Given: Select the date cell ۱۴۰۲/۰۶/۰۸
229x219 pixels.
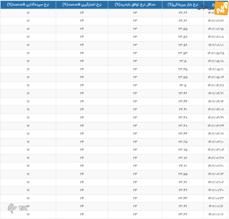Looking at the screenshot, I should (216, 37).
